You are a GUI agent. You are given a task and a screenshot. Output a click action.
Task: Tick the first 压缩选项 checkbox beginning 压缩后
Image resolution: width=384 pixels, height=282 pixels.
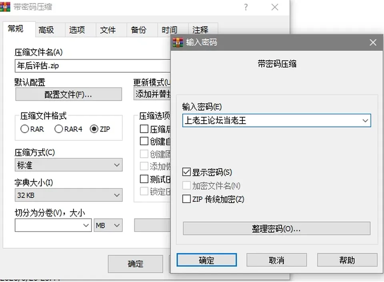tap(144, 129)
